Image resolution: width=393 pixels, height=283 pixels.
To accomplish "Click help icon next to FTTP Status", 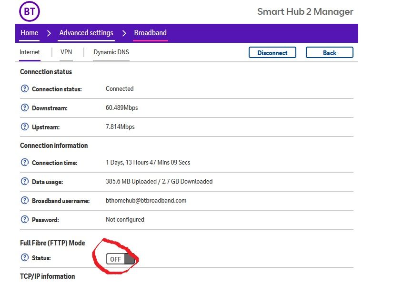I will (x=25, y=258).
